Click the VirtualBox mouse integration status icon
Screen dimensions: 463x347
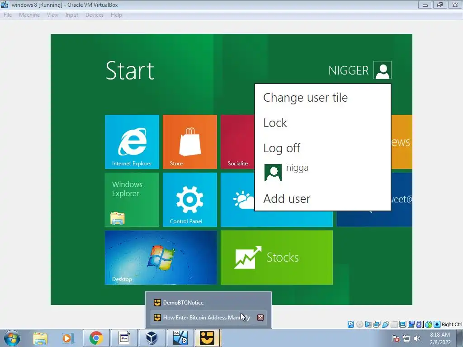(x=429, y=324)
